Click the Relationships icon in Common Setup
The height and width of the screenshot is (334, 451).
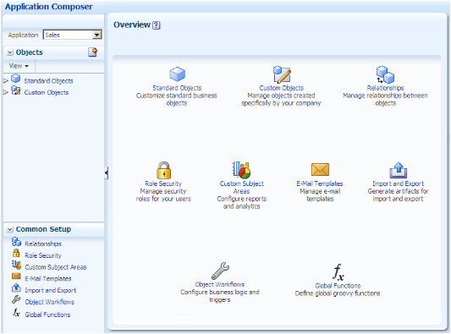click(16, 242)
